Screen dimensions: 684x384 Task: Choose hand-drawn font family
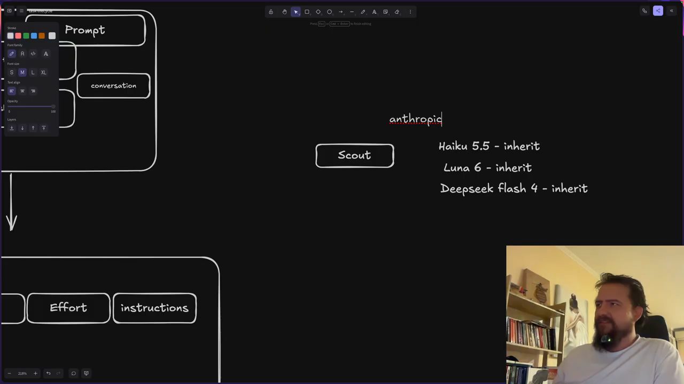pyautogui.click(x=12, y=54)
